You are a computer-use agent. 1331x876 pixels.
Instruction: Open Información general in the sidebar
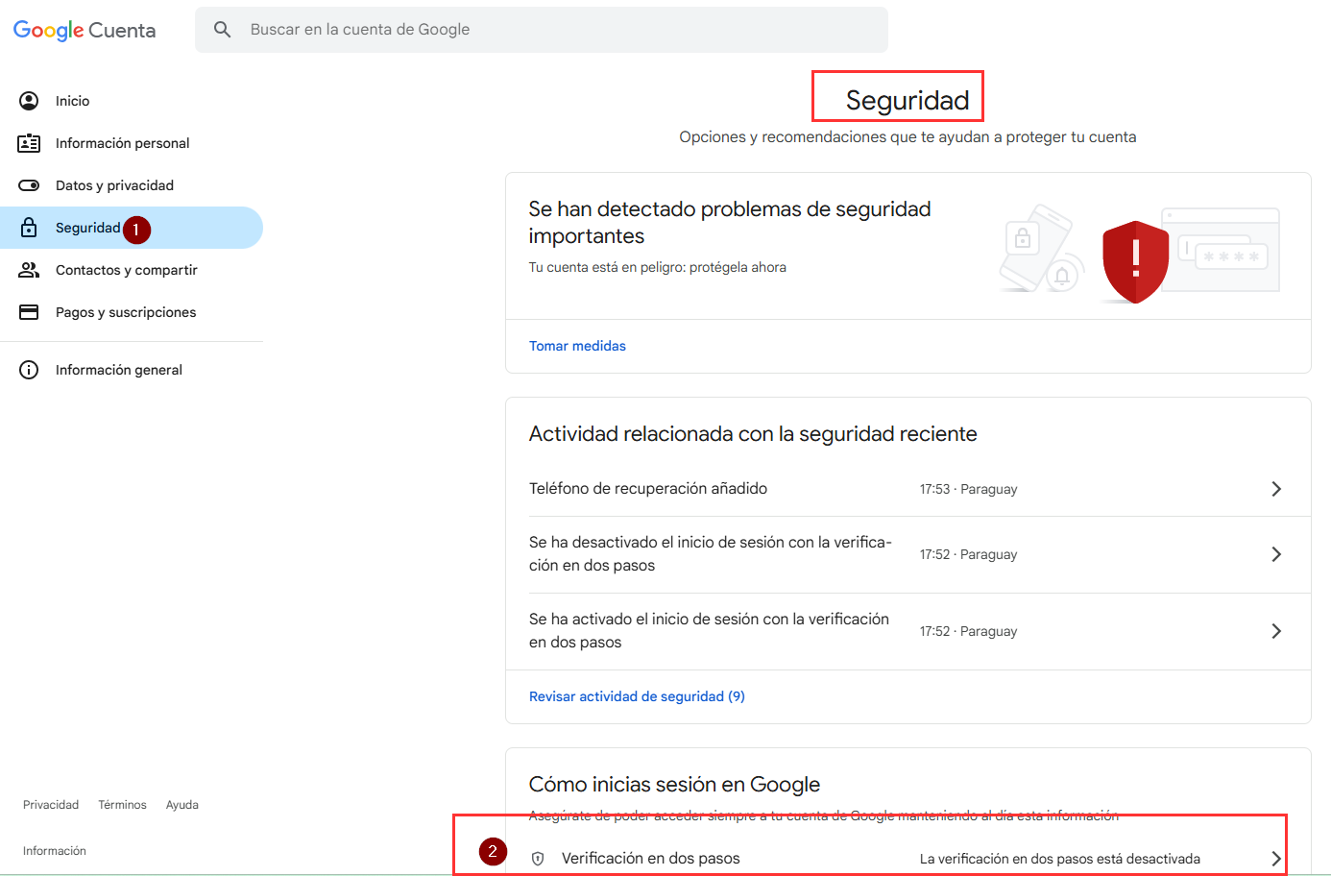point(132,370)
